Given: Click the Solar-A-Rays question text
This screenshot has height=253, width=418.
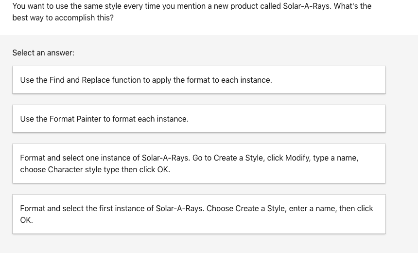Looking at the screenshot, I should click(x=192, y=12).
